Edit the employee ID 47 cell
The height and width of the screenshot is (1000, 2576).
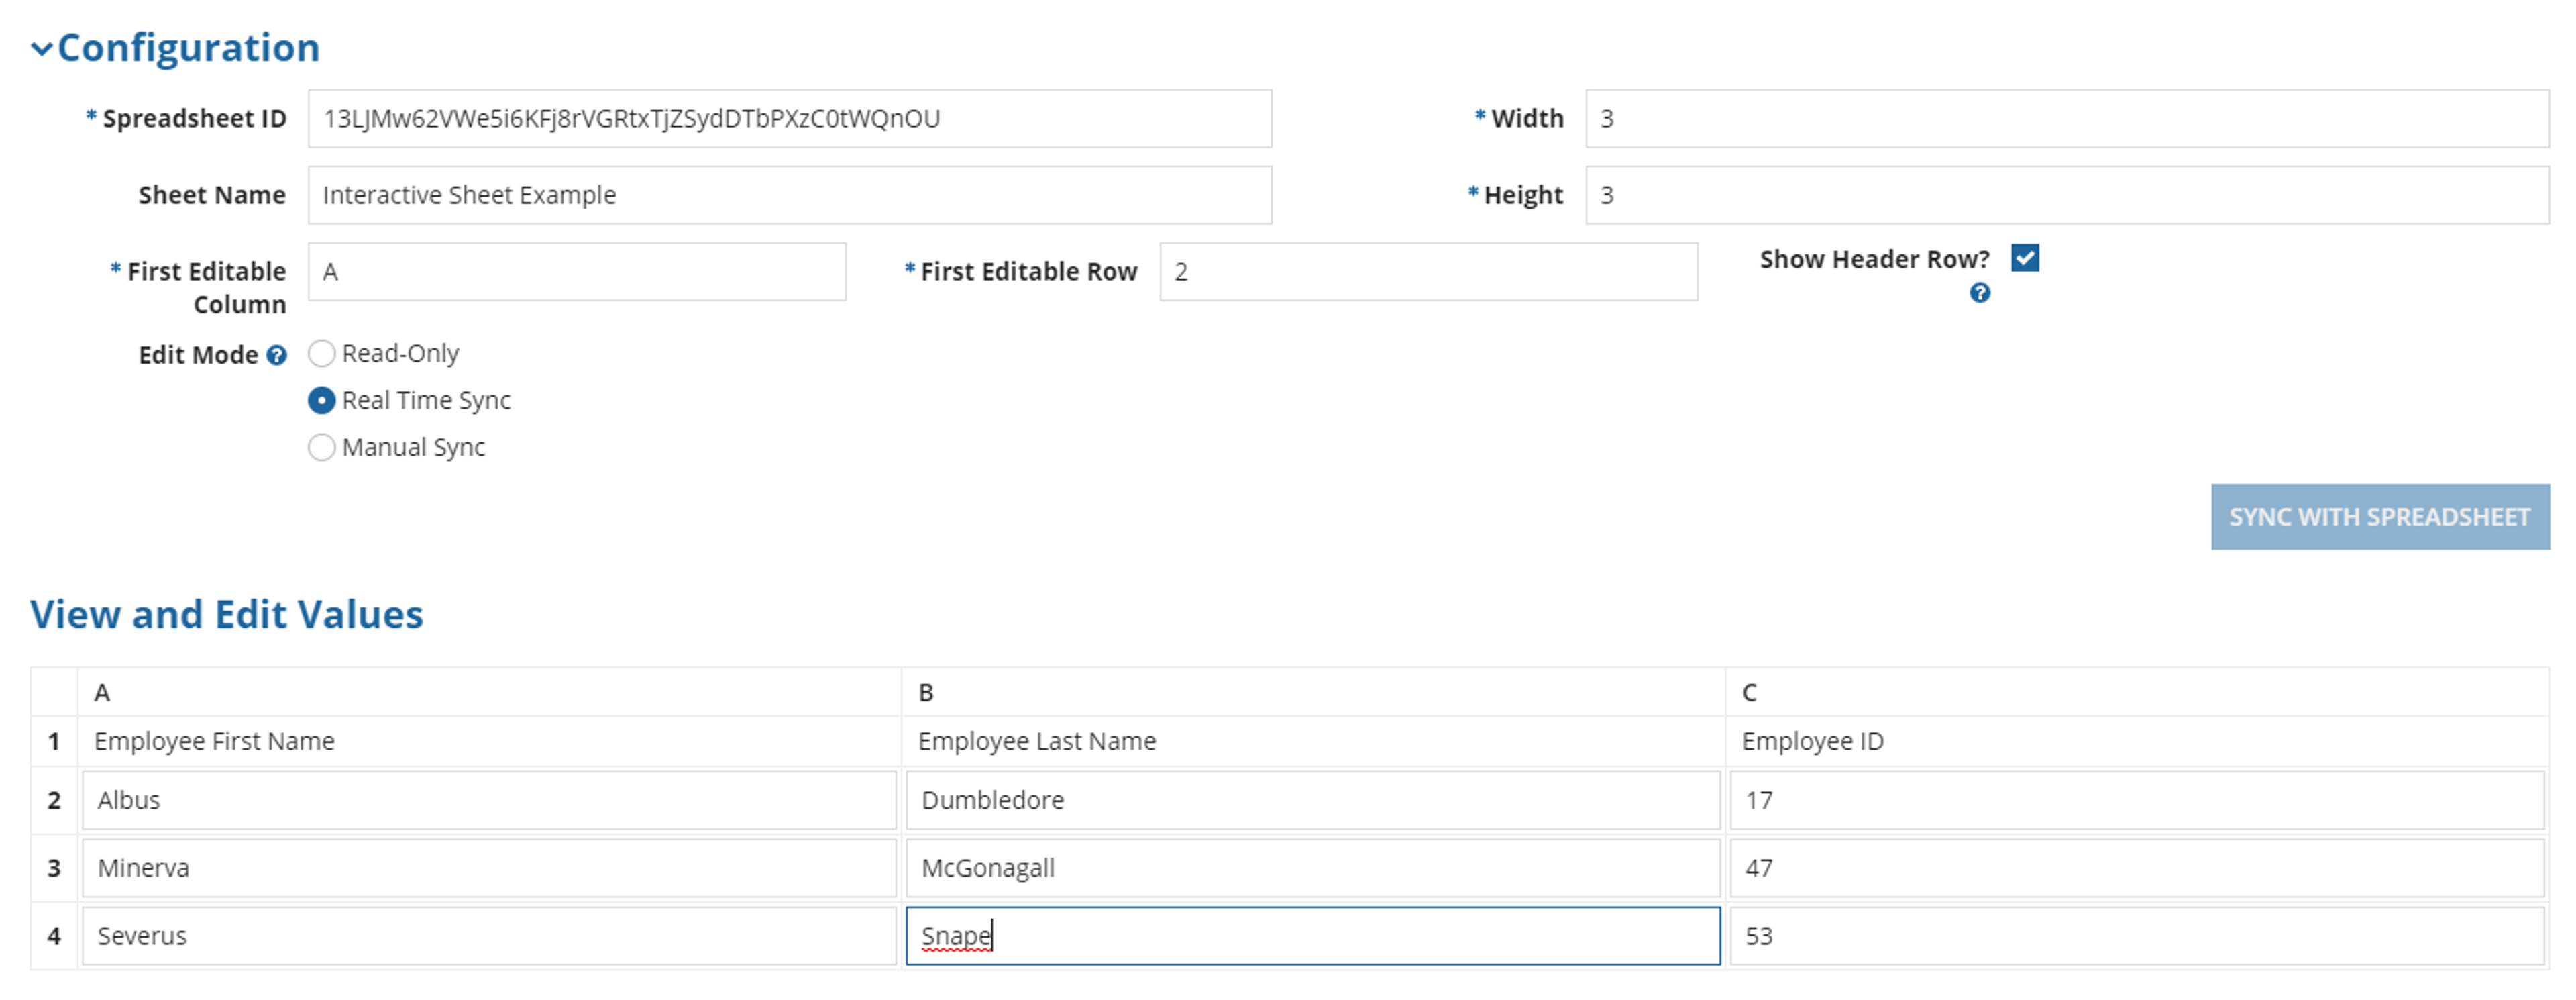click(2137, 868)
